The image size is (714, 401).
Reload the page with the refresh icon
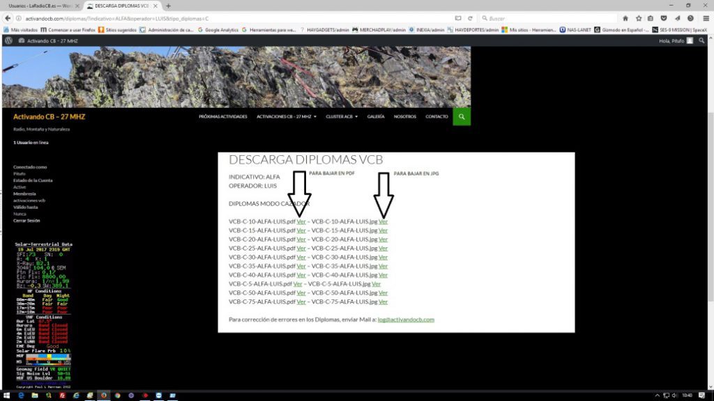(x=470, y=18)
